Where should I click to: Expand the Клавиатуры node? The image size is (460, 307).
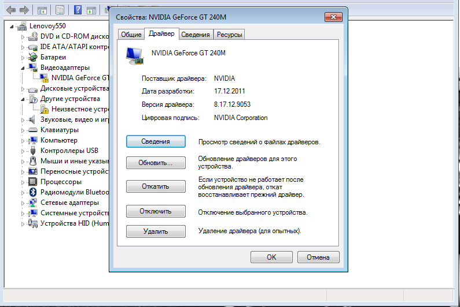(x=23, y=130)
